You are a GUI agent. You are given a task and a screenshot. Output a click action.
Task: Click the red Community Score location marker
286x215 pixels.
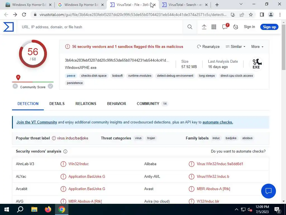pos(18,78)
